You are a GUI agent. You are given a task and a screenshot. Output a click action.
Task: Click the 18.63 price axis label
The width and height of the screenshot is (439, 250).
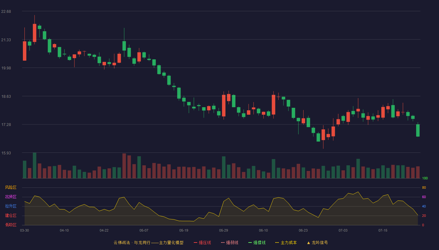coord(6,97)
